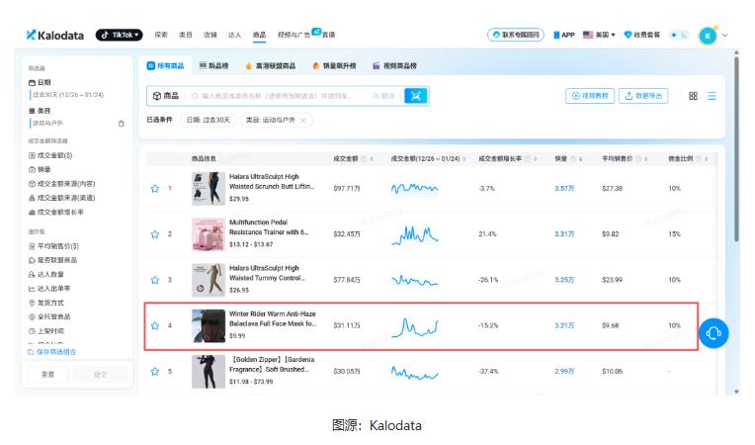The height and width of the screenshot is (445, 755).
Task: Expand the account menu chevron
Action: pyautogui.click(x=724, y=36)
